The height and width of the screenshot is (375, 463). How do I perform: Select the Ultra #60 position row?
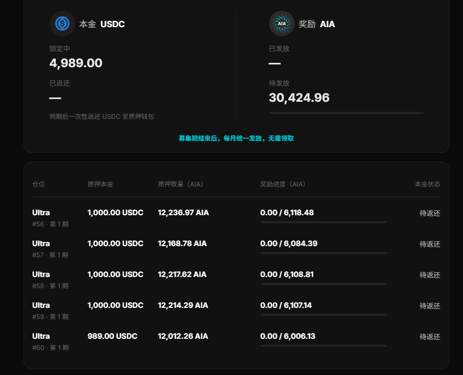coord(236,341)
